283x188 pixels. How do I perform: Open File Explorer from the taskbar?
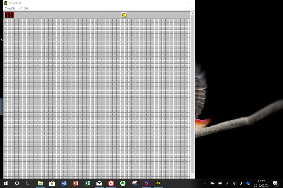pyautogui.click(x=40, y=183)
